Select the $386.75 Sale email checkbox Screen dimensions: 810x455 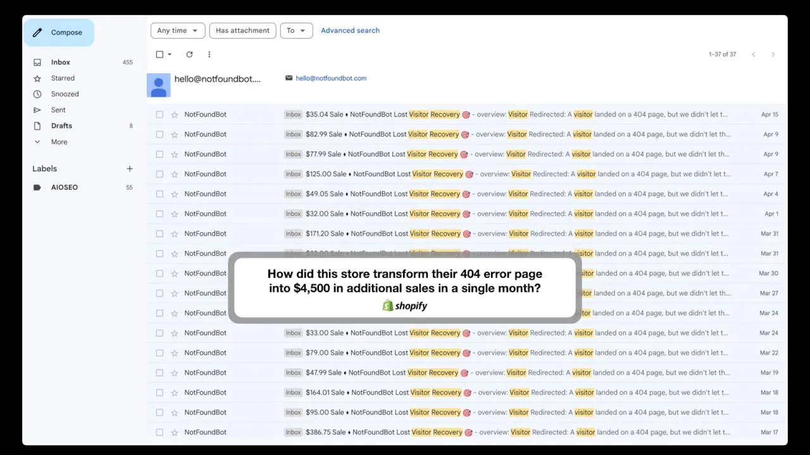tap(159, 432)
